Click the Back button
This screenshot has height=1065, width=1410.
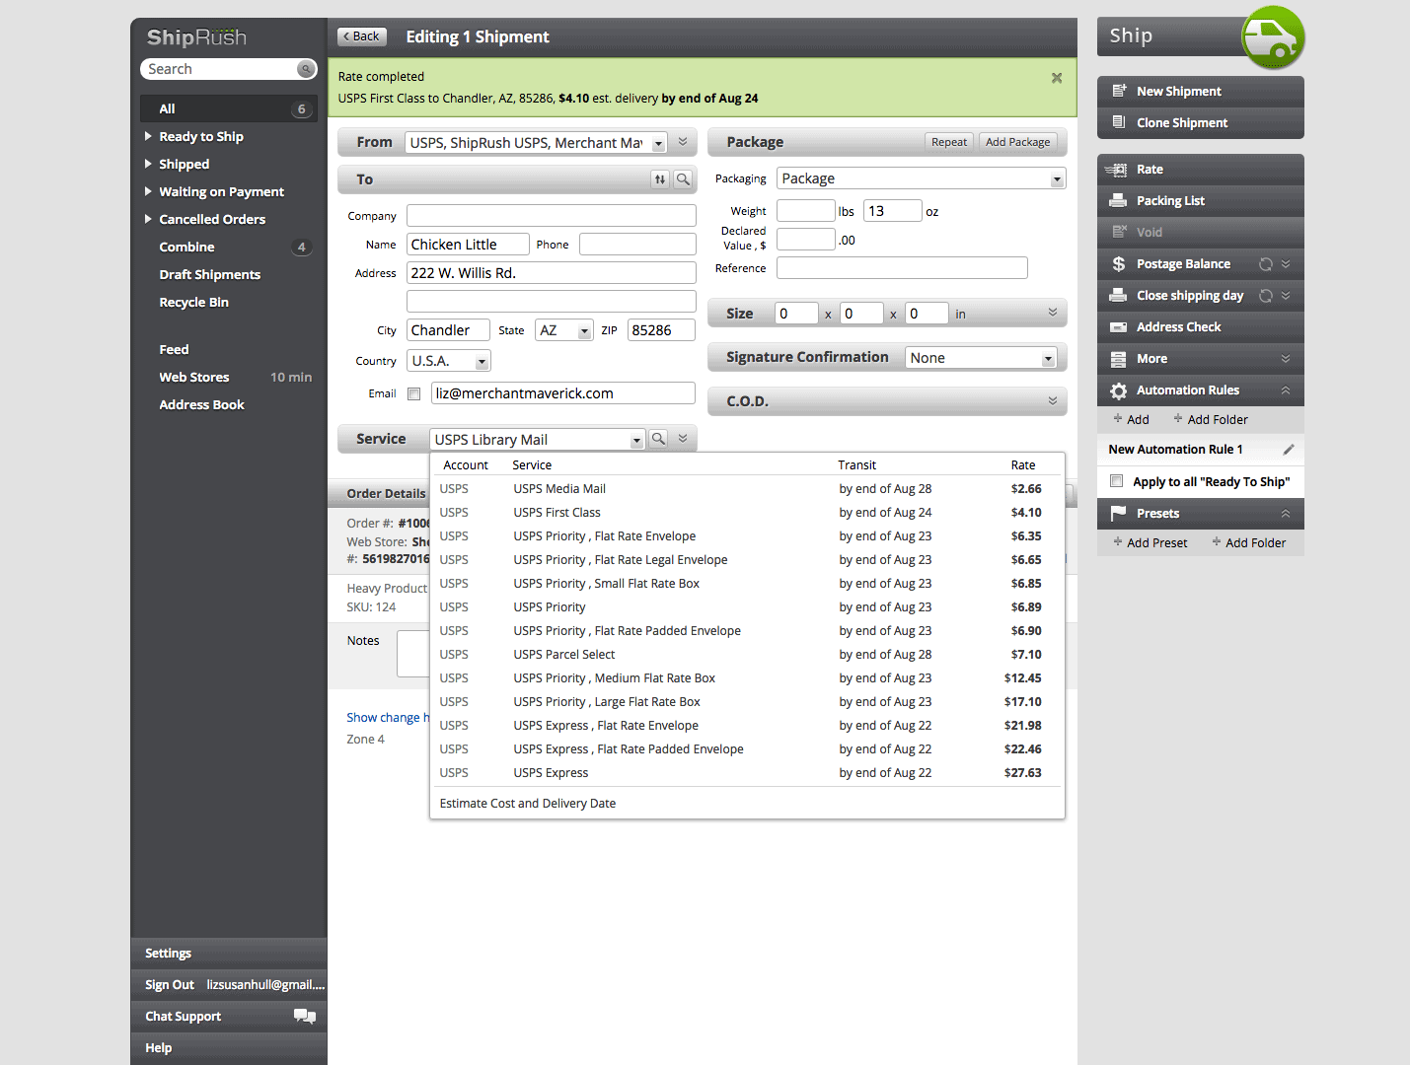[361, 36]
